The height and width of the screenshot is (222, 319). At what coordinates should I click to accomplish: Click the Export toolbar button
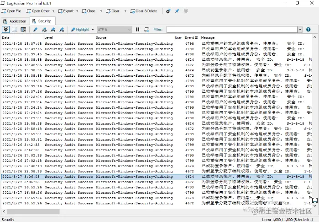(66, 11)
